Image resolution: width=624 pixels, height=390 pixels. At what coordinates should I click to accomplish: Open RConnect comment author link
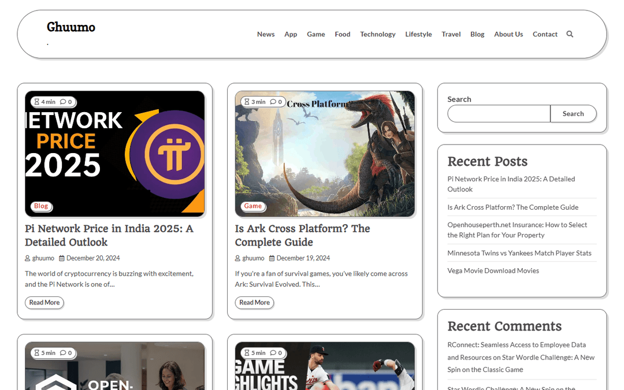coord(517,351)
